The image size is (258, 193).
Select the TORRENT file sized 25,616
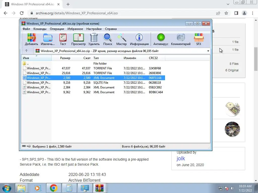[x=93, y=73]
